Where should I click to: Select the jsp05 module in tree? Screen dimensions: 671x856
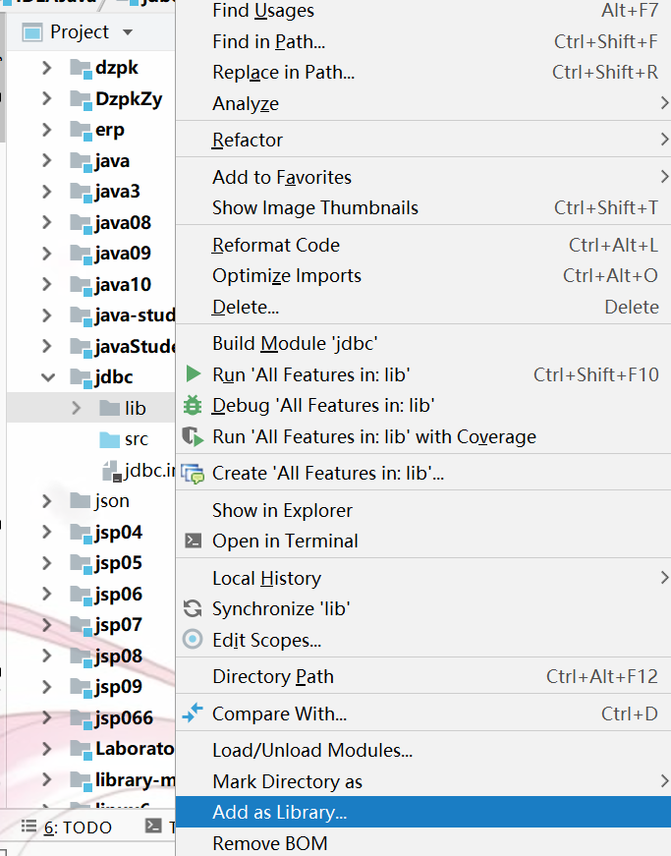(x=118, y=563)
